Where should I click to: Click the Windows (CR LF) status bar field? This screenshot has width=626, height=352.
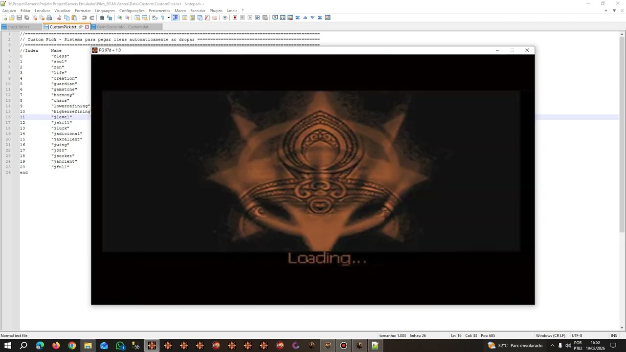(551, 335)
